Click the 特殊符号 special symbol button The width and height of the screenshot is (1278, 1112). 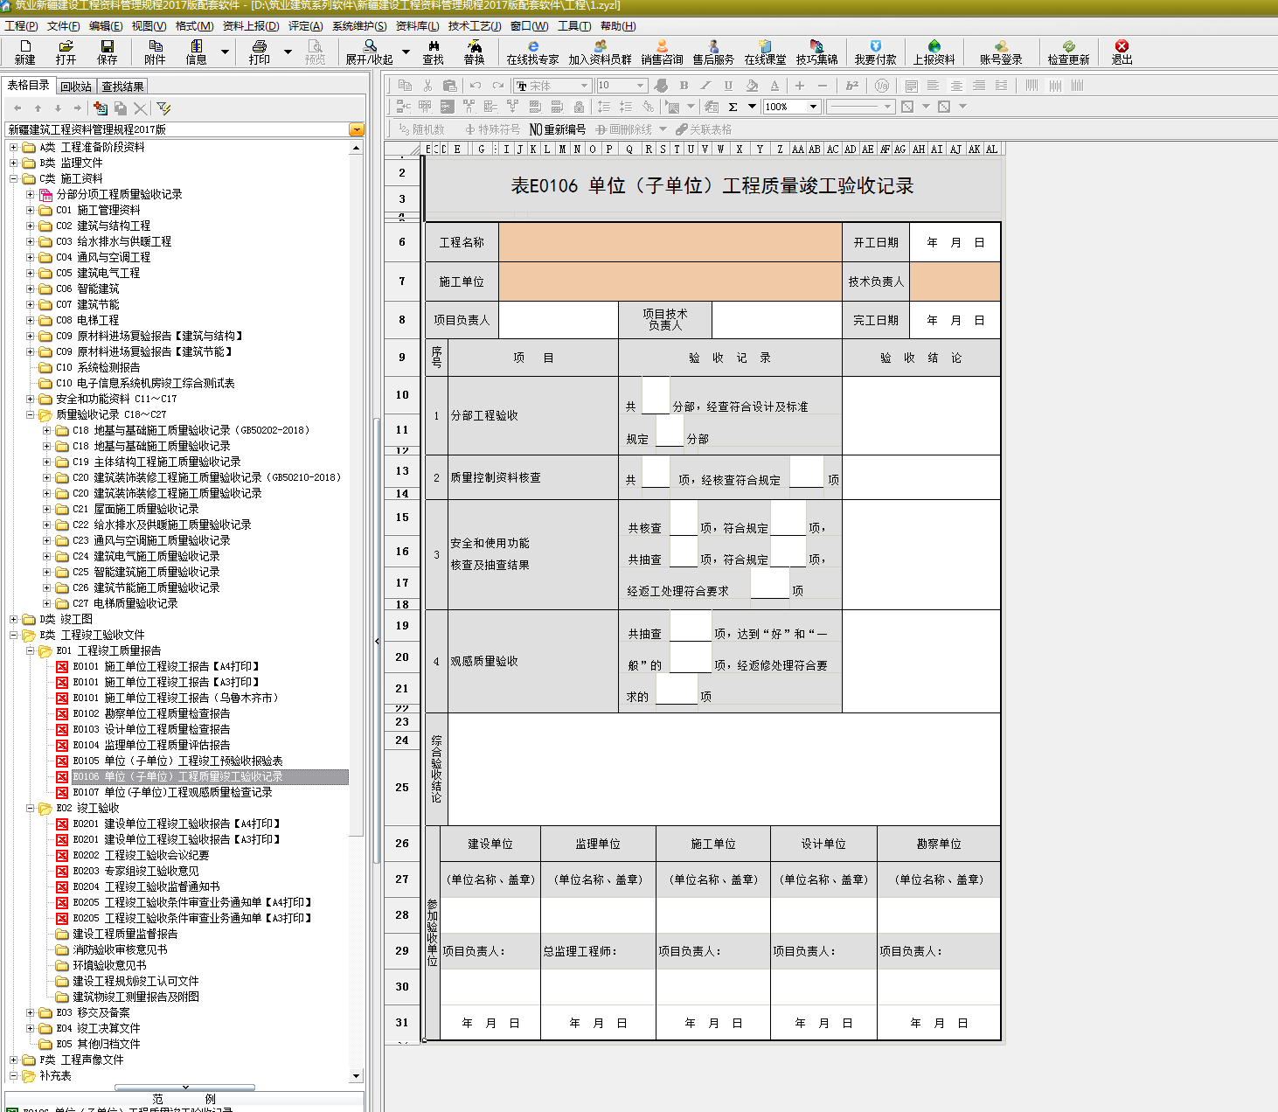pos(492,129)
